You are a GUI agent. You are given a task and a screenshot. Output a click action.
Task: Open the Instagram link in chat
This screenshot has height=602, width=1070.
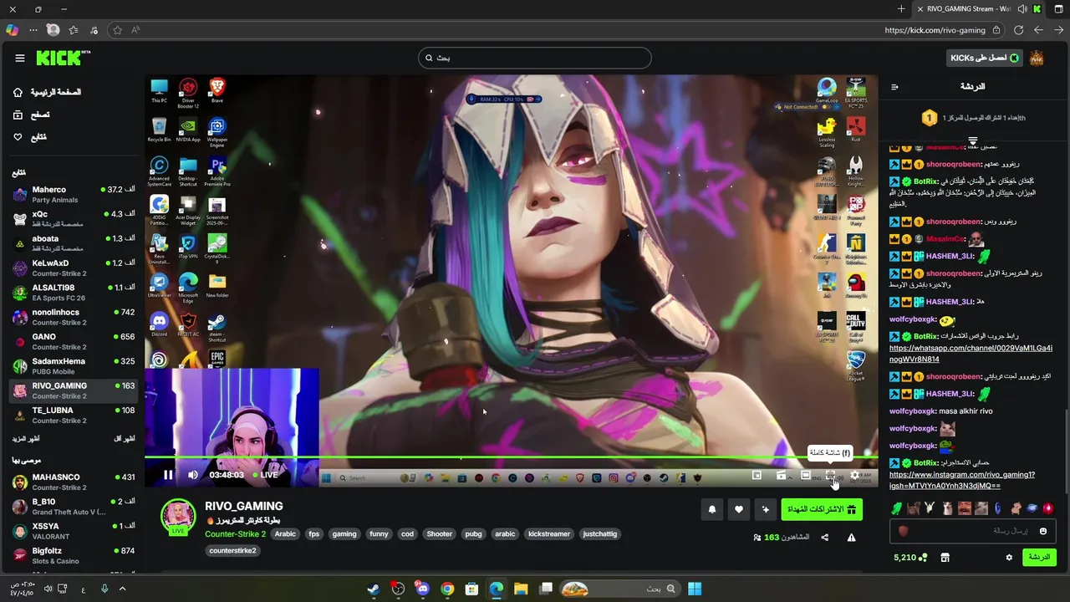click(962, 480)
